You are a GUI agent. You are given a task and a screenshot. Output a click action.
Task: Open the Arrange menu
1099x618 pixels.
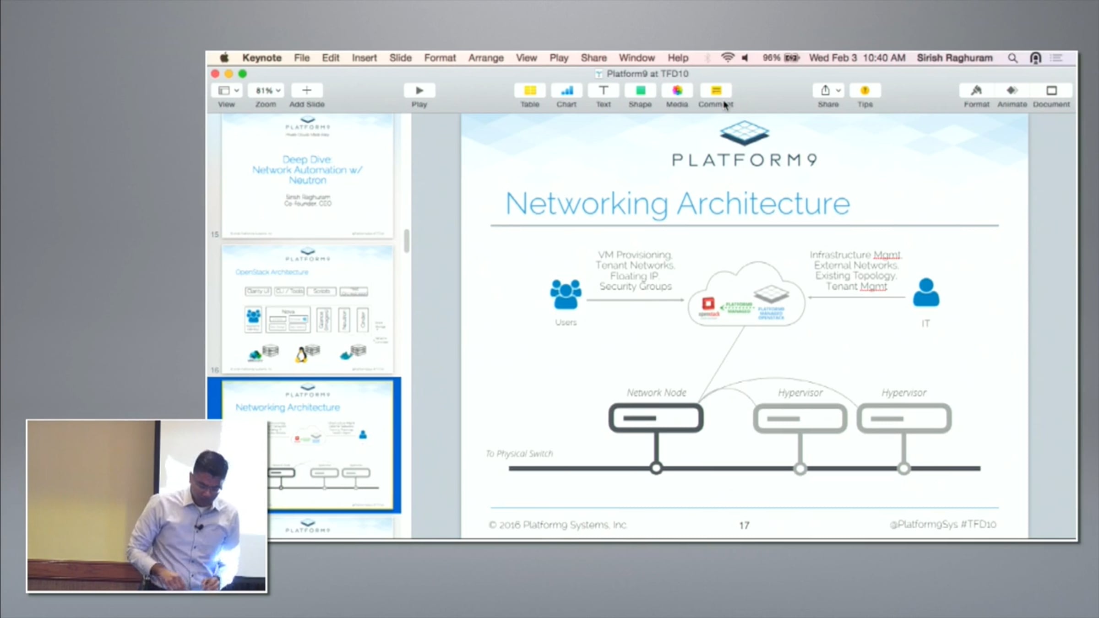485,58
